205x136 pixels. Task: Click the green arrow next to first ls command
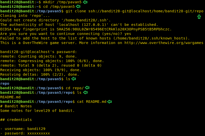tap(74, 79)
